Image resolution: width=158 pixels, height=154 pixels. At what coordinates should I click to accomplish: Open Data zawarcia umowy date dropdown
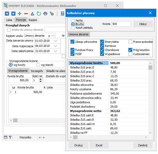[56, 41]
